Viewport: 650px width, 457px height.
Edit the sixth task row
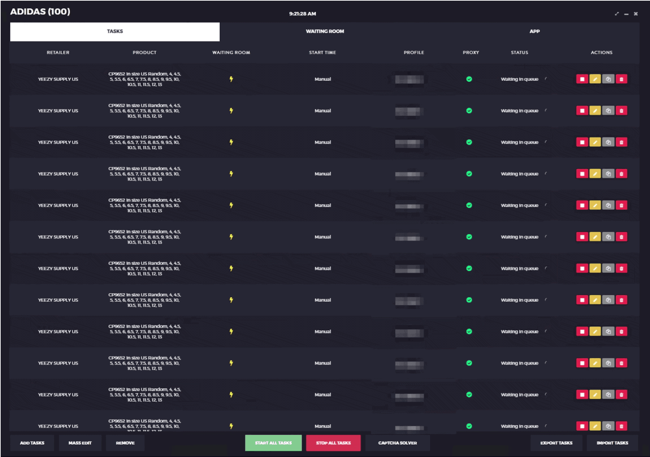point(595,237)
